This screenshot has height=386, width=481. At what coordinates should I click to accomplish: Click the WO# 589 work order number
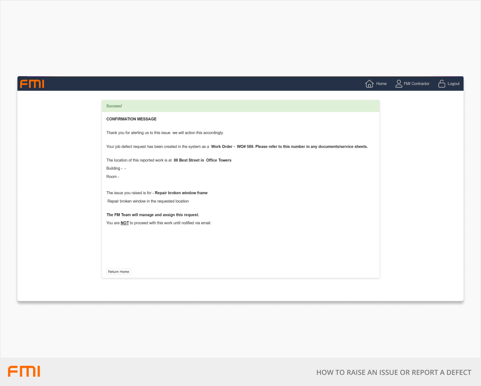point(245,147)
